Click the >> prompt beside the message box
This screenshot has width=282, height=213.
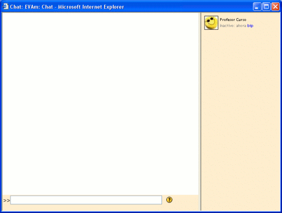(x=7, y=201)
